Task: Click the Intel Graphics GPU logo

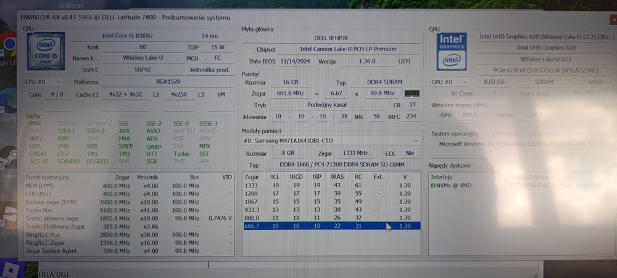Action: pos(452,52)
